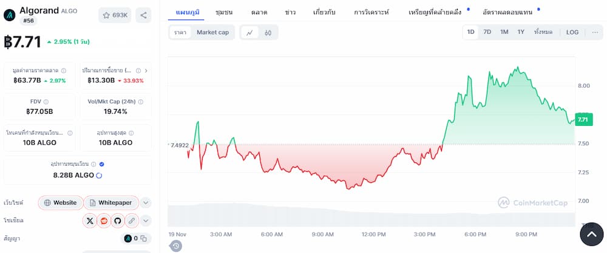607x253 pixels.
Task: Click info icon next to total supply 10B ALGO label
Action: [x=70, y=133]
